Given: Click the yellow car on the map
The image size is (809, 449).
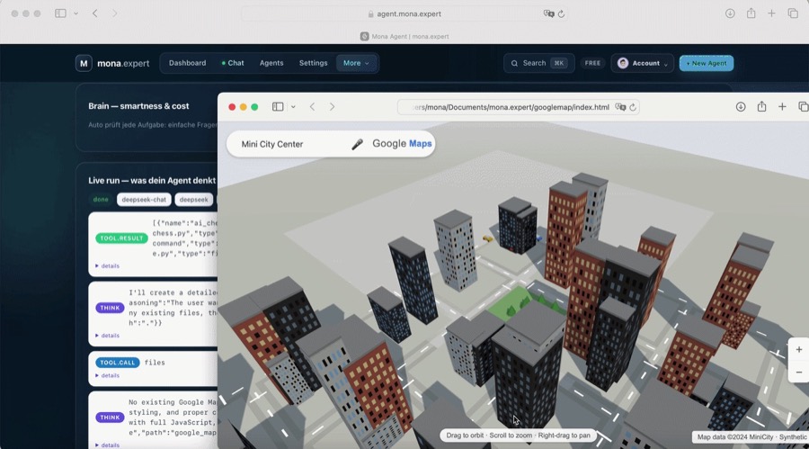Looking at the screenshot, I should click(487, 238).
